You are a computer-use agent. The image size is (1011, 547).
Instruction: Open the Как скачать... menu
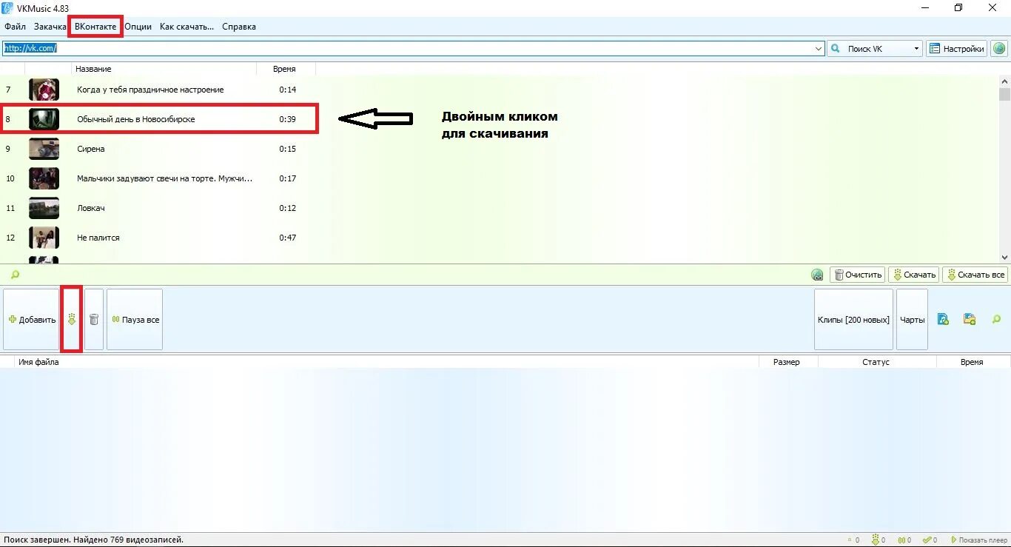click(187, 27)
